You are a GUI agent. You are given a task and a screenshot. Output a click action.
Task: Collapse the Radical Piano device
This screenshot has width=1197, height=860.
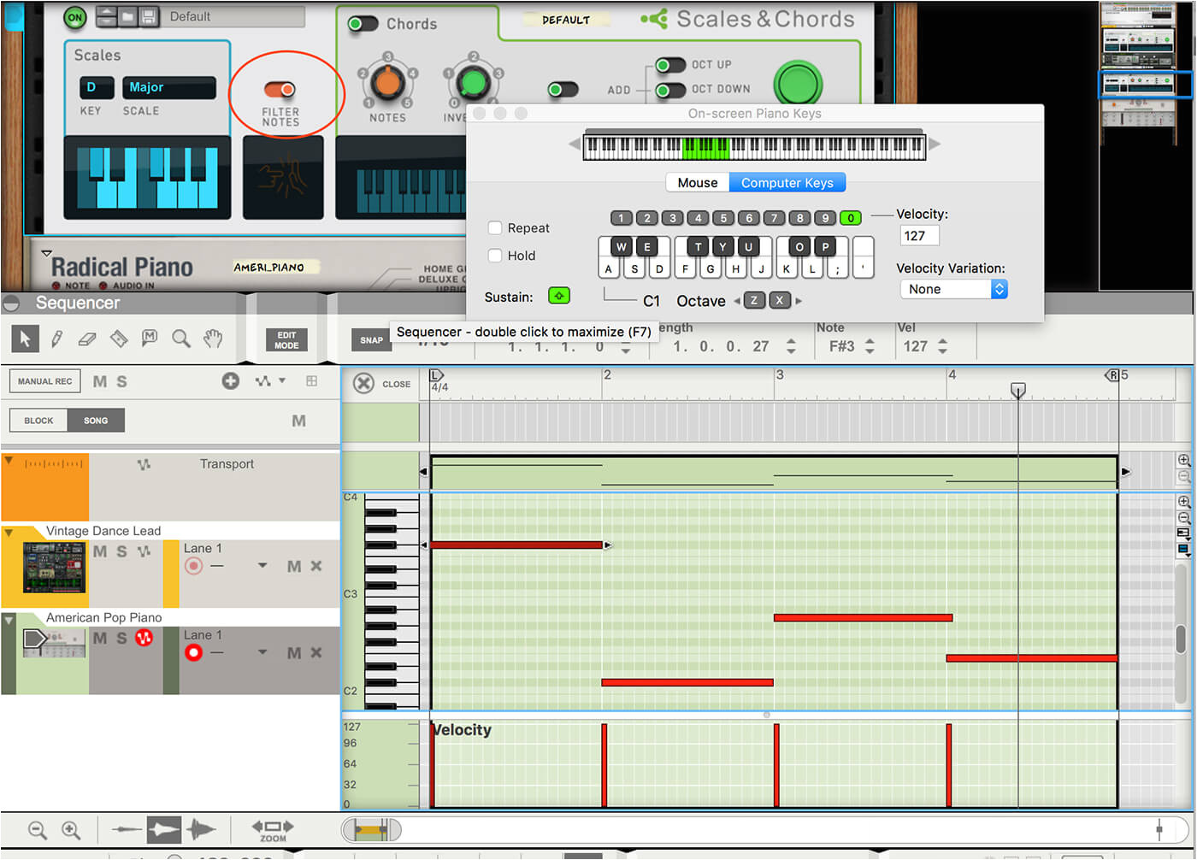click(x=47, y=254)
